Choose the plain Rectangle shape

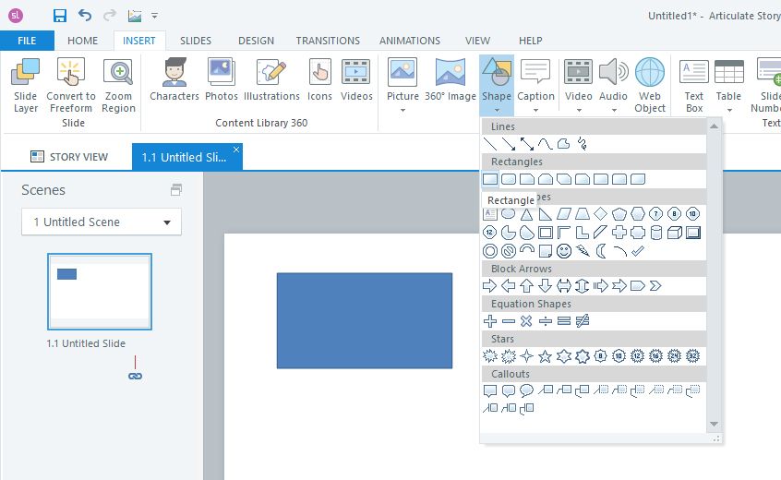pyautogui.click(x=490, y=179)
